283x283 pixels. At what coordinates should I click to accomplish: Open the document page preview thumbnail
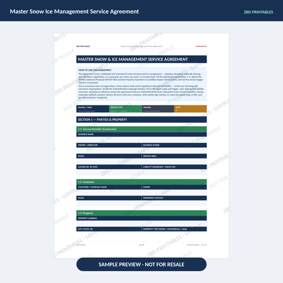tap(141, 145)
